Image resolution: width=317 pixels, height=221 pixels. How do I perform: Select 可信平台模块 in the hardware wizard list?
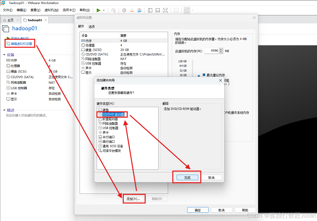(112, 151)
